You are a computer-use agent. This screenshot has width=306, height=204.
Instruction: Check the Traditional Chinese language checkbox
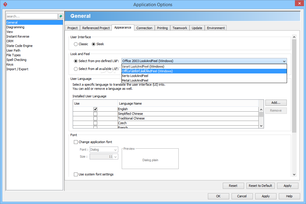click(95, 118)
